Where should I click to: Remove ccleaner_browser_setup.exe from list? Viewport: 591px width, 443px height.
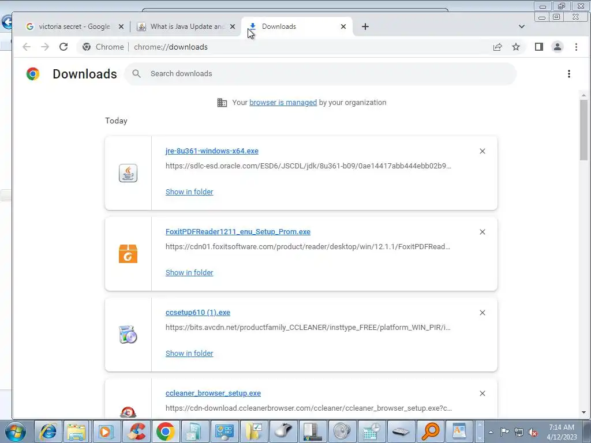pyautogui.click(x=482, y=393)
